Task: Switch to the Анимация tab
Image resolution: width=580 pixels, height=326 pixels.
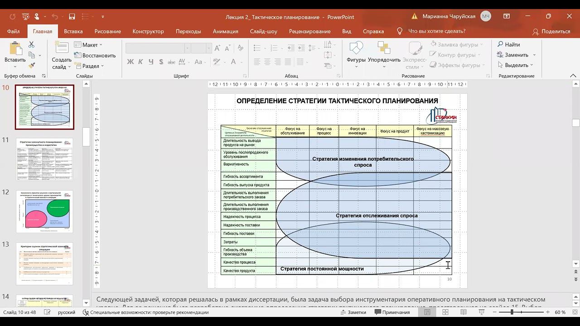Action: click(x=226, y=31)
